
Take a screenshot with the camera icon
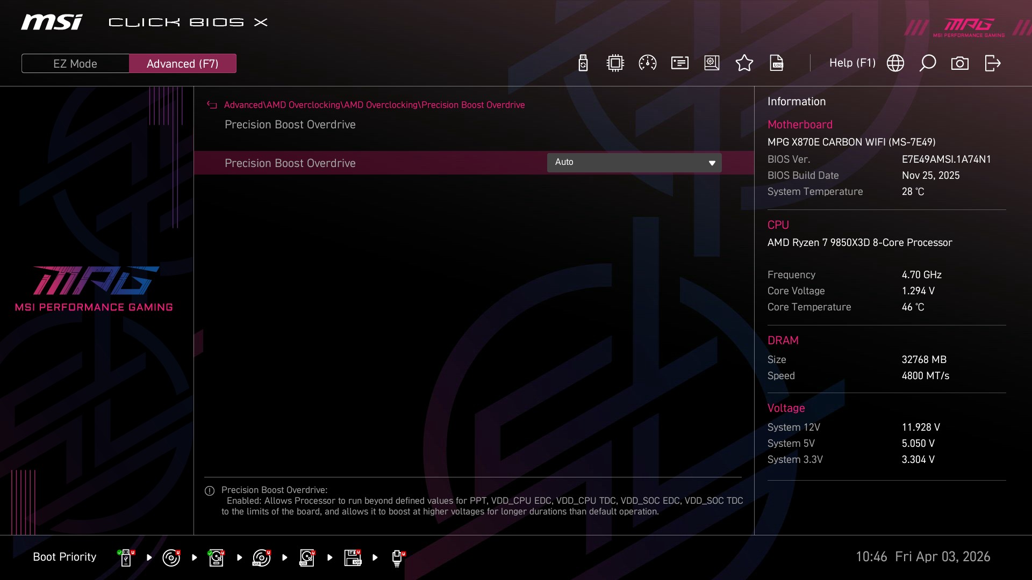pyautogui.click(x=959, y=63)
